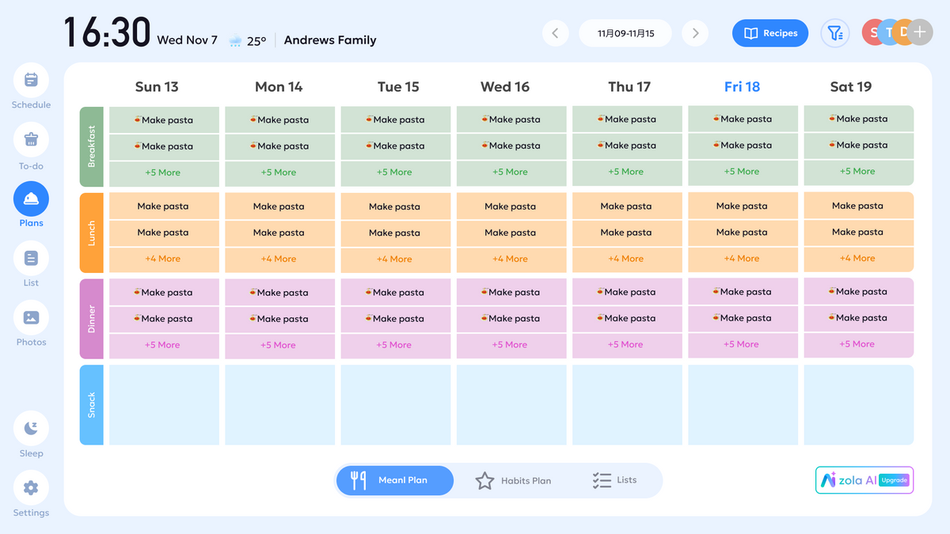Open the To-do basket icon
Viewport: 950px width, 534px height.
pyautogui.click(x=31, y=139)
